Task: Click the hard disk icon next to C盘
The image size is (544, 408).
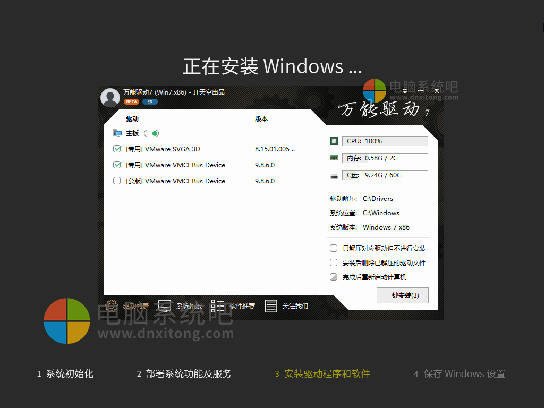Action: click(x=333, y=174)
